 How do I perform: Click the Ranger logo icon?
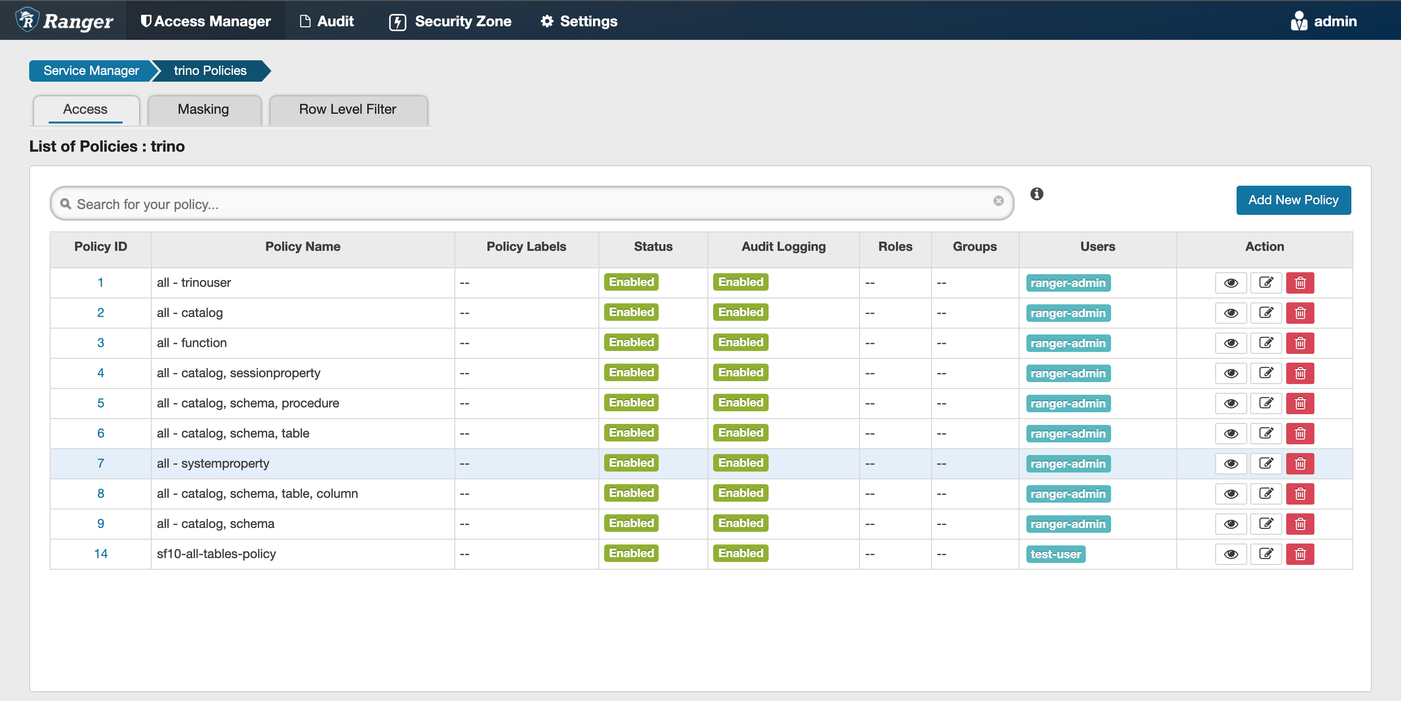[x=27, y=20]
